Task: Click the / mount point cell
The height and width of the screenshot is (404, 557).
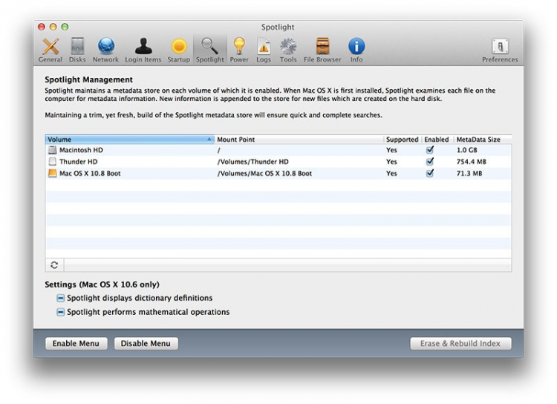Action: point(219,150)
